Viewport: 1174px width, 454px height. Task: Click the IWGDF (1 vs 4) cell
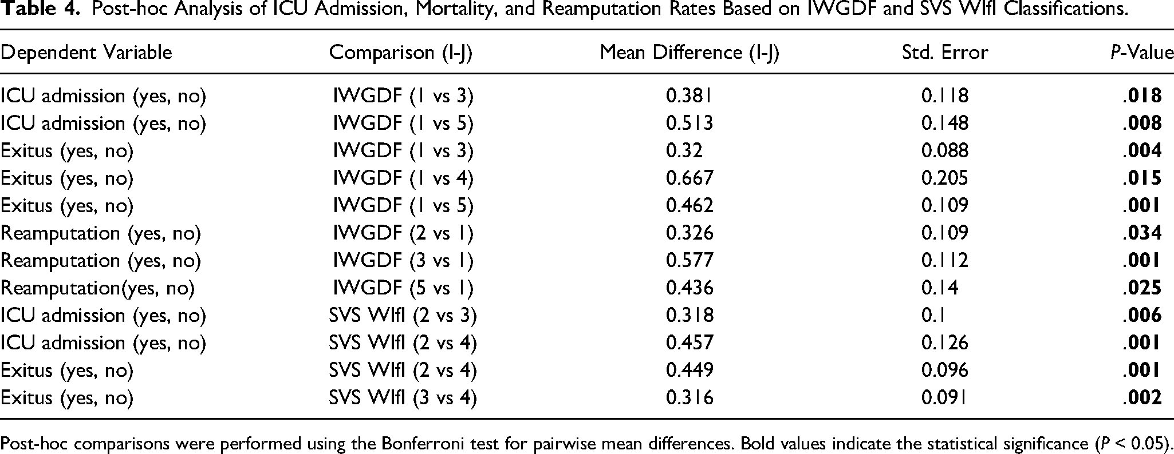click(x=403, y=178)
